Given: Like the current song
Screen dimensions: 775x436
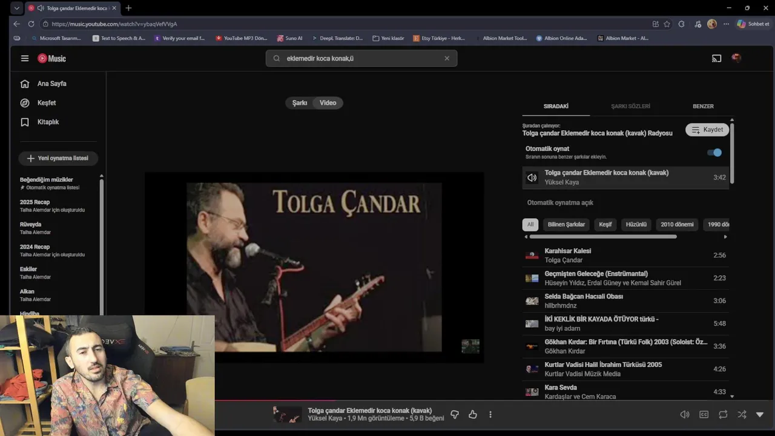Looking at the screenshot, I should point(473,415).
